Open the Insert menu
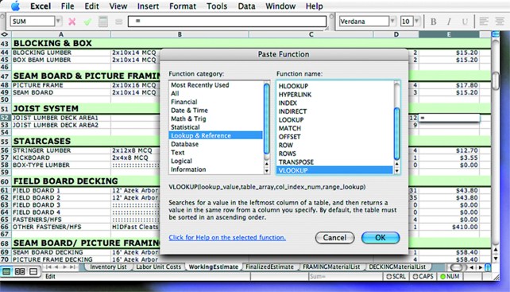This screenshot has height=292, width=510. (x=148, y=6)
